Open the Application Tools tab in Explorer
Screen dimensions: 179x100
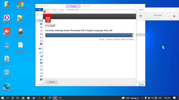click(73, 10)
